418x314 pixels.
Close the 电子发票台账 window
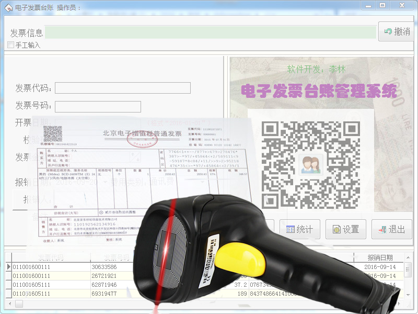(x=402, y=5)
